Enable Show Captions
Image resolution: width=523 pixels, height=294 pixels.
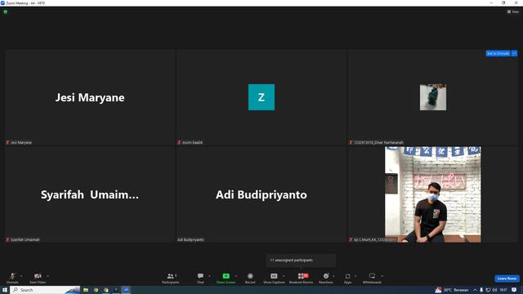[x=274, y=278]
